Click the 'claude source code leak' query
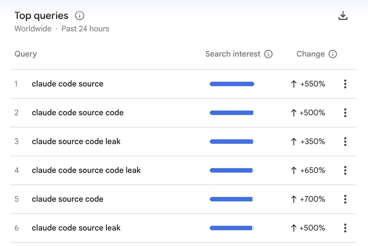Image resolution: width=368 pixels, height=246 pixels. [x=76, y=141]
